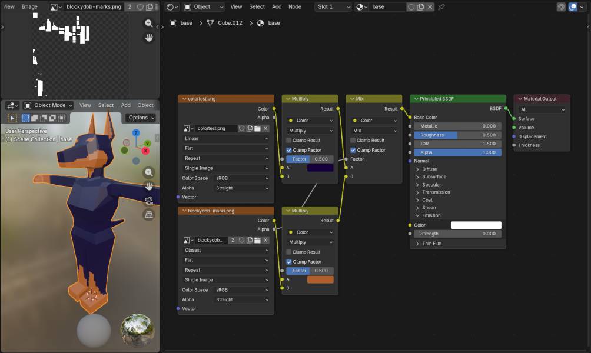591x353 pixels.
Task: Click the hand pan icon in the 3D viewport
Action: click(x=149, y=186)
